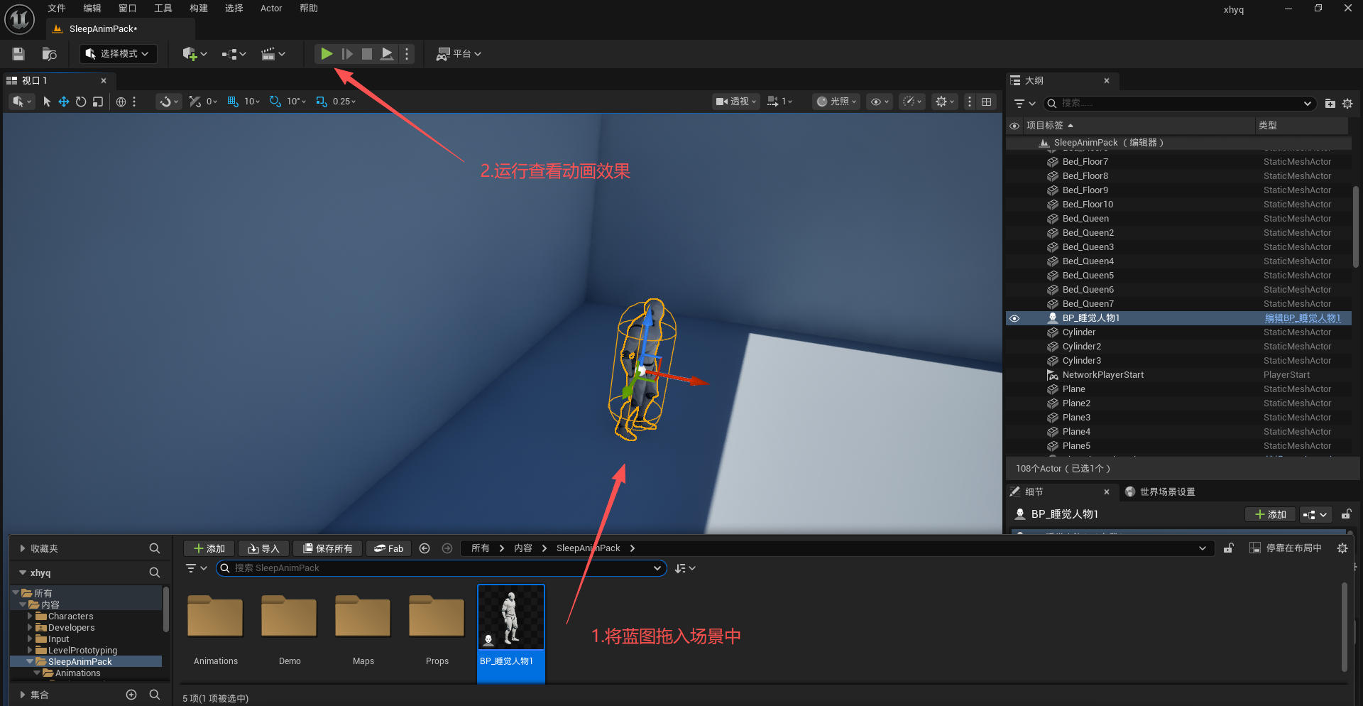Activate the Rotate gizmo tool

tap(81, 102)
